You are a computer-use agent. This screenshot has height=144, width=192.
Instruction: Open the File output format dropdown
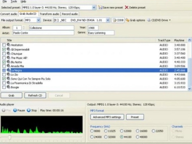pyautogui.click(x=38, y=20)
